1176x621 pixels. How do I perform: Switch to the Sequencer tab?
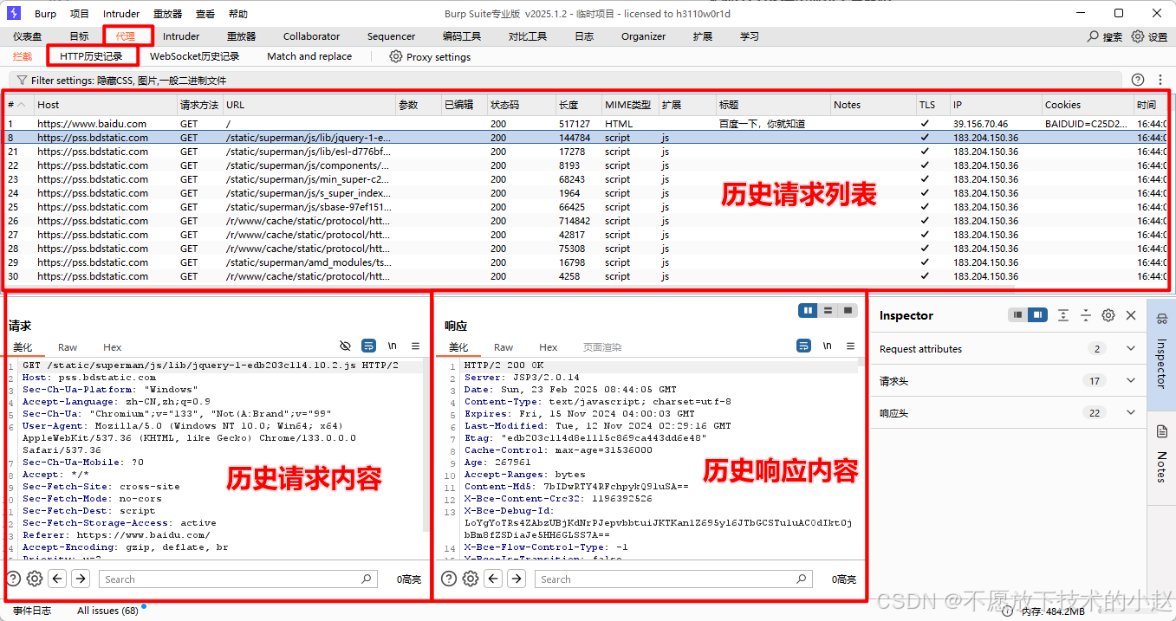[x=391, y=36]
